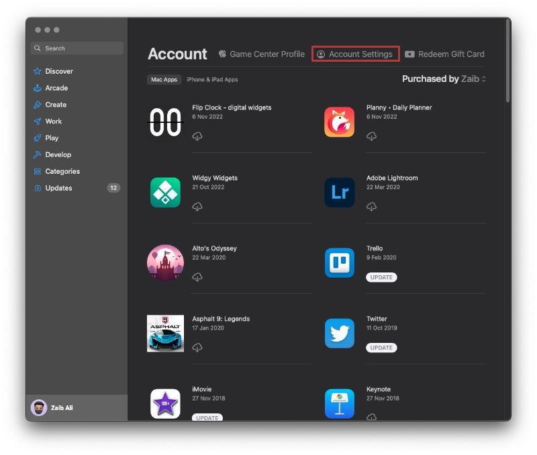Select Categories label in sidebar
The height and width of the screenshot is (455, 537).
[x=62, y=172]
